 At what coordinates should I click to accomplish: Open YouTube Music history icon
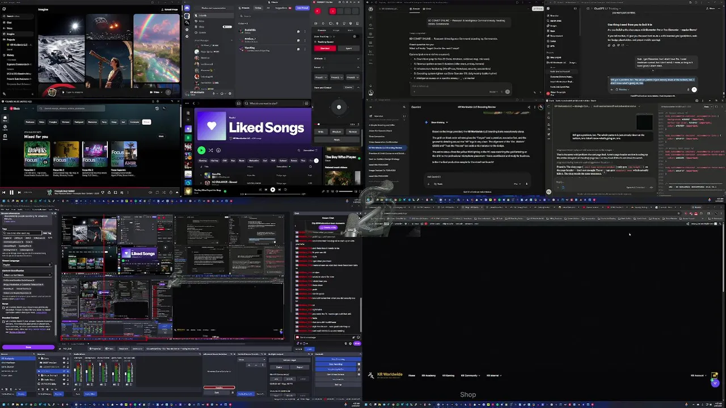point(157,108)
